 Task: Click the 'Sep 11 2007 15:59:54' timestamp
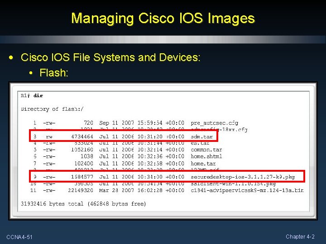131,123
